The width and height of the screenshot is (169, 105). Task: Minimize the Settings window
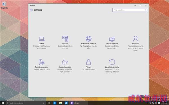point(135,5)
